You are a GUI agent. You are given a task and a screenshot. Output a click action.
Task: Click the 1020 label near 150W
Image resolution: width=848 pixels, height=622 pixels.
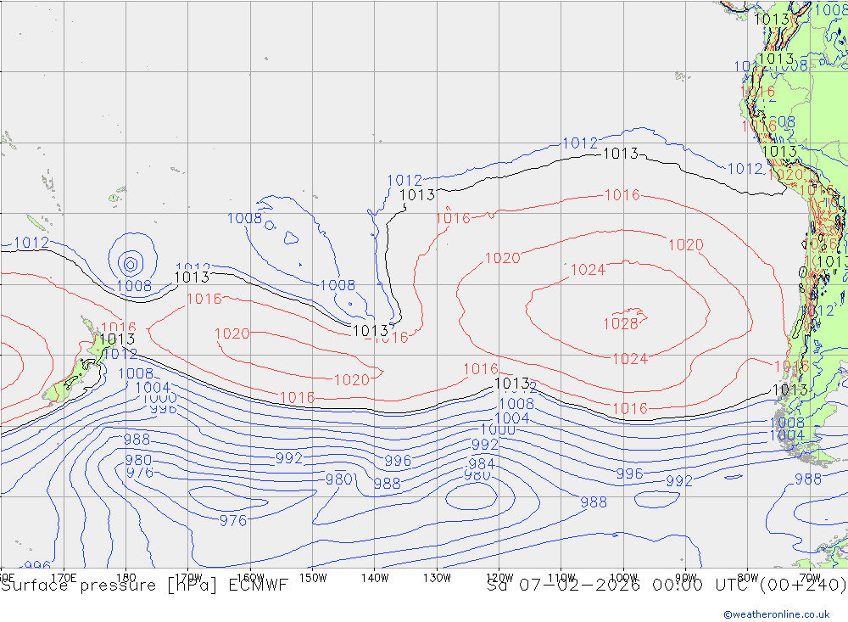pos(352,380)
